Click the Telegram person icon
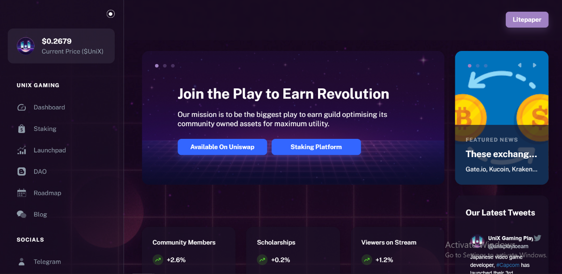The image size is (562, 274). 22,262
